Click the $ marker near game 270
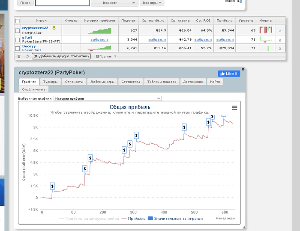Viewport: 300px width, 231px height. 124,150
